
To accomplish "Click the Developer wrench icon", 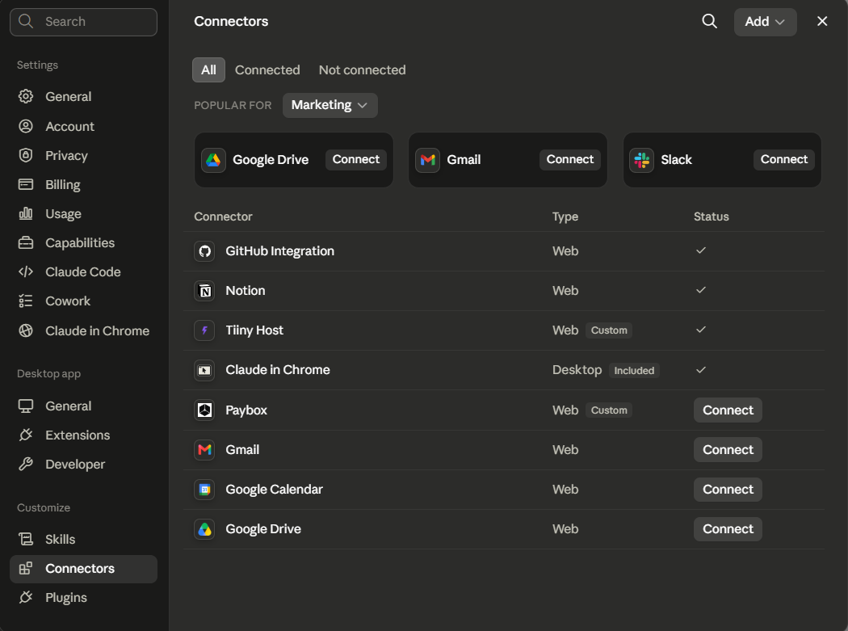I will point(25,465).
